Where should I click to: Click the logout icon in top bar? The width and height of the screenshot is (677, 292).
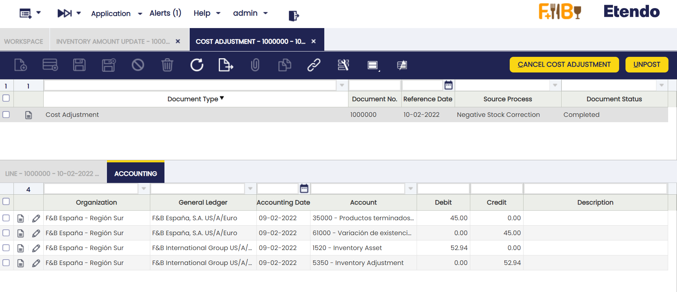[x=294, y=16]
